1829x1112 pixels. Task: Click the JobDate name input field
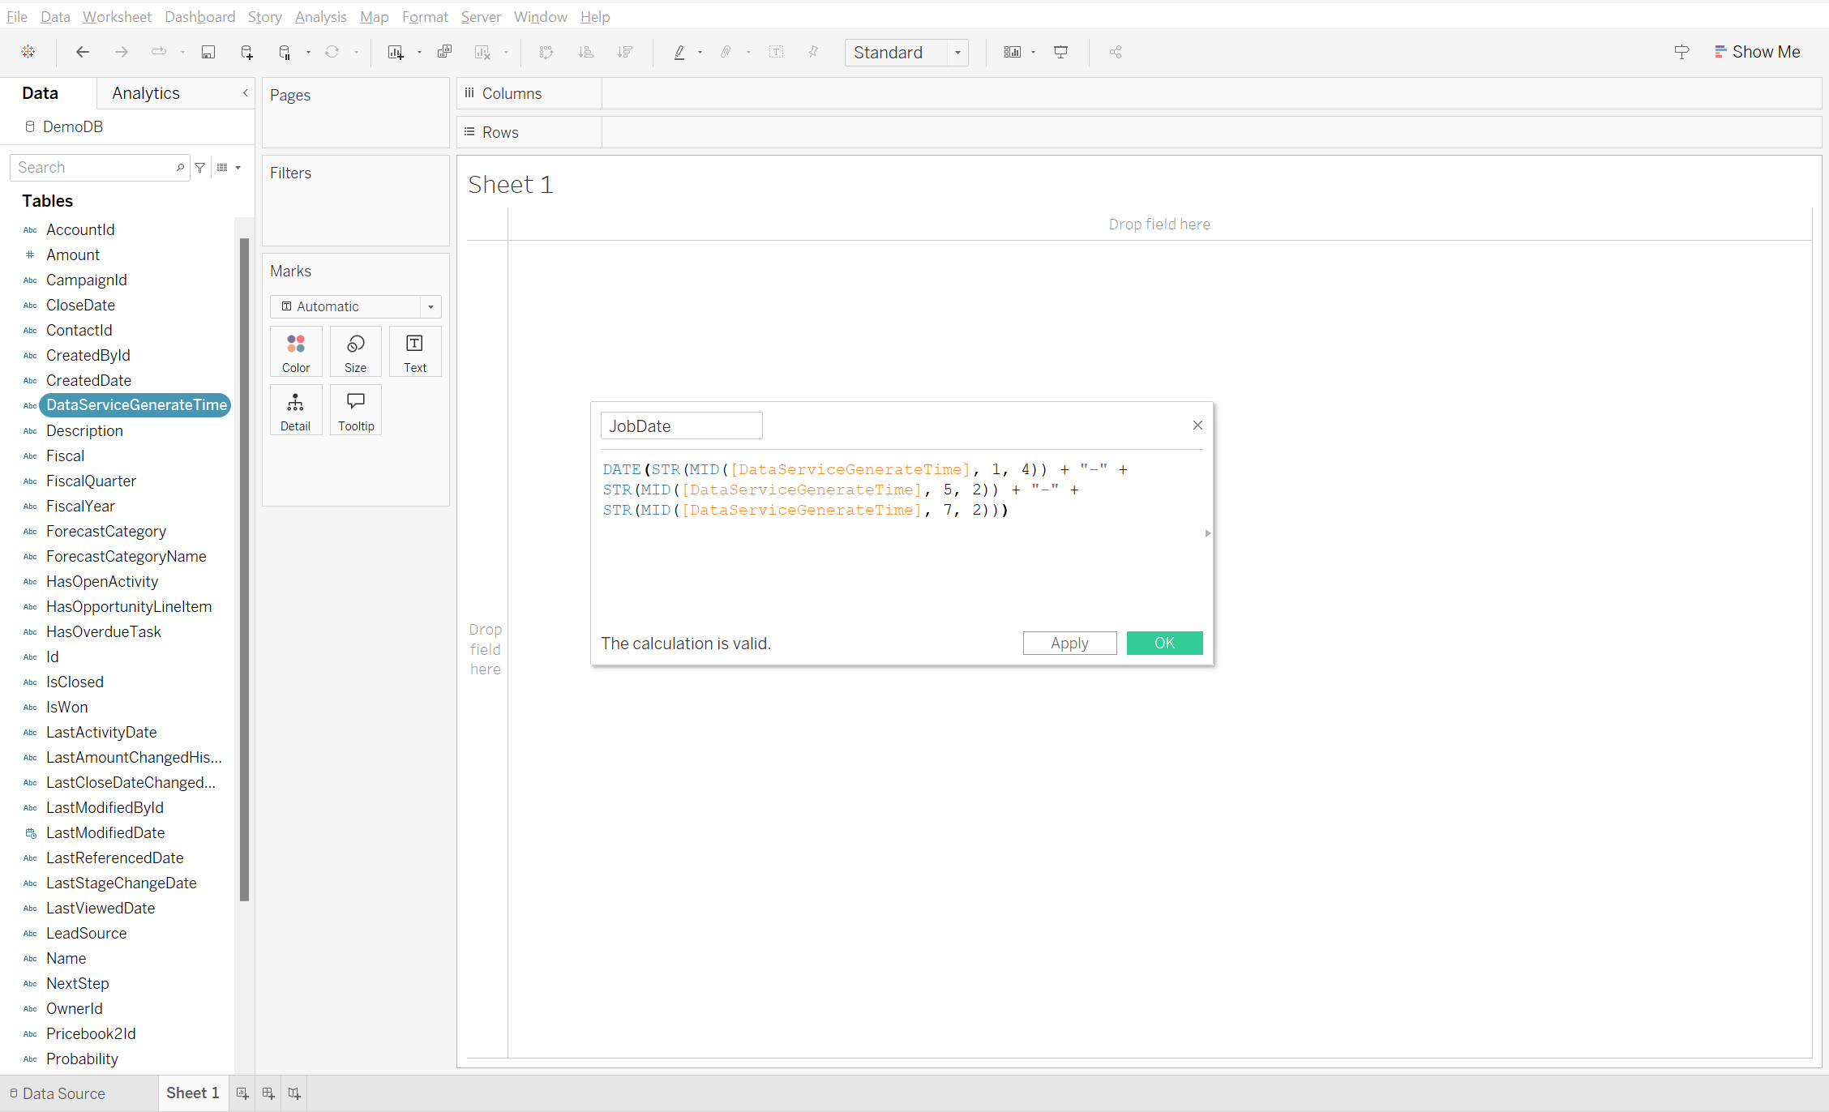tap(681, 426)
